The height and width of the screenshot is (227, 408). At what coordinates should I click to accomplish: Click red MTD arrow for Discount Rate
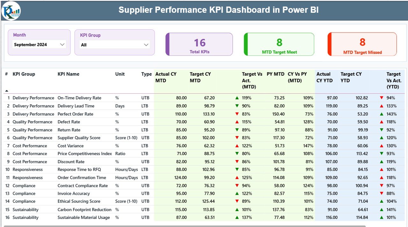[x=237, y=162]
